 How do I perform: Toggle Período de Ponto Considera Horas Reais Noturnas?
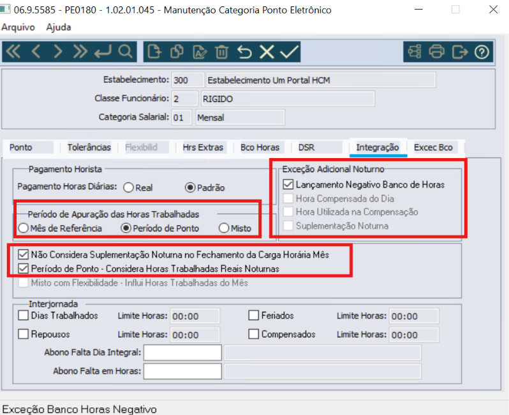point(24,268)
